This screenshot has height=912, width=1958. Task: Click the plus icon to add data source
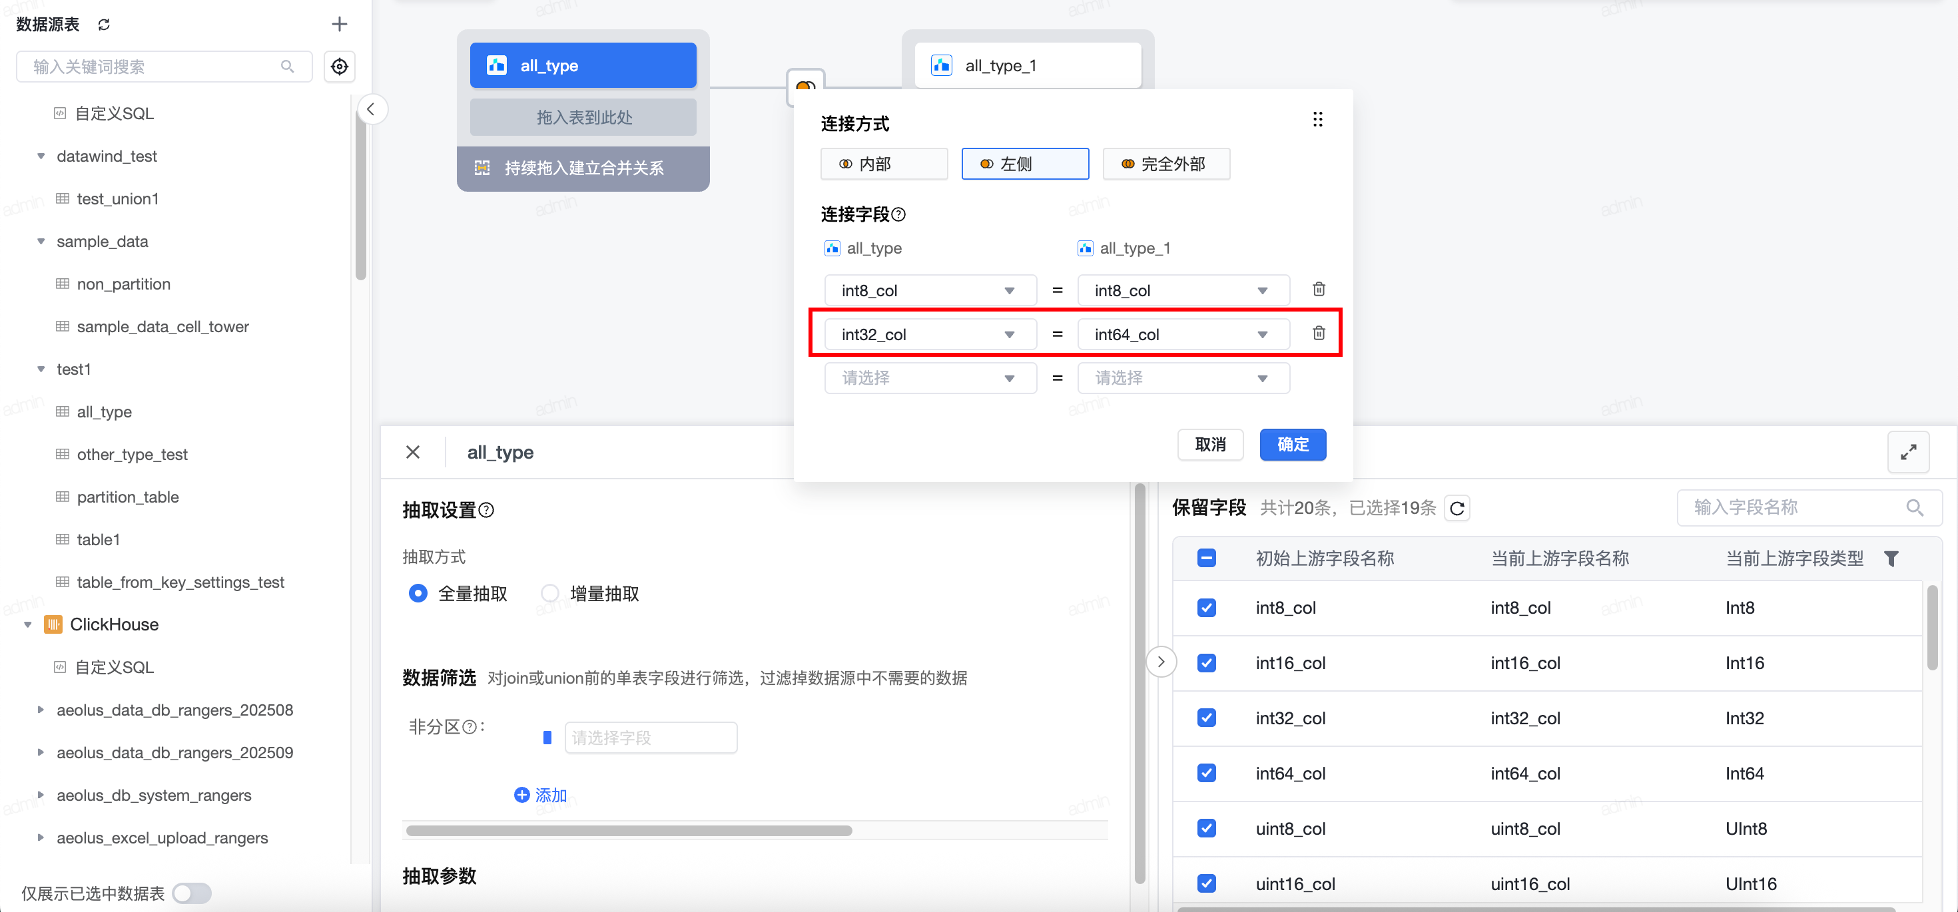[x=339, y=25]
